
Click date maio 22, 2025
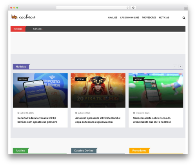(143, 113)
